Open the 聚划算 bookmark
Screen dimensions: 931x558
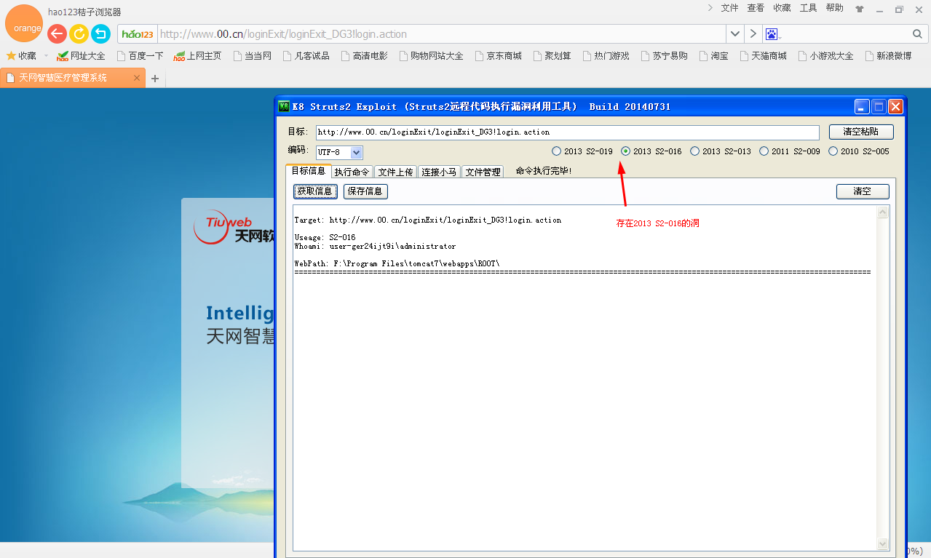[552, 56]
